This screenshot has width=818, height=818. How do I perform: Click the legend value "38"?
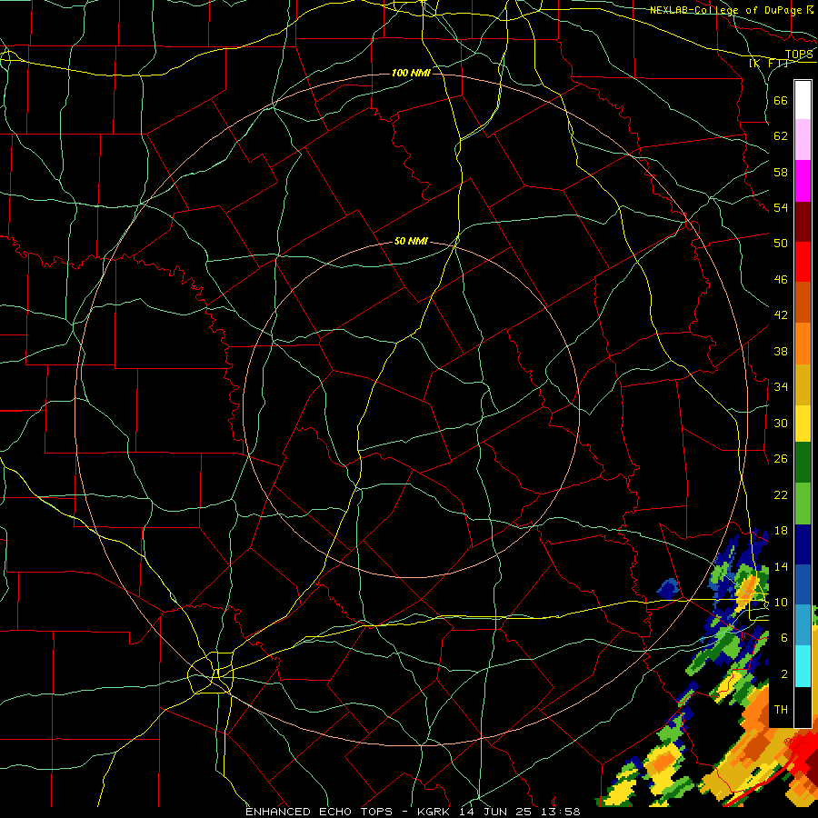781,351
